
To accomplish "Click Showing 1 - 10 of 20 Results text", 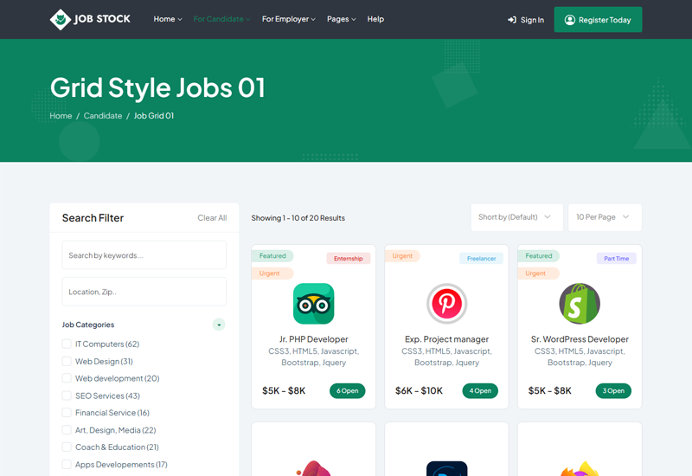I will [298, 218].
